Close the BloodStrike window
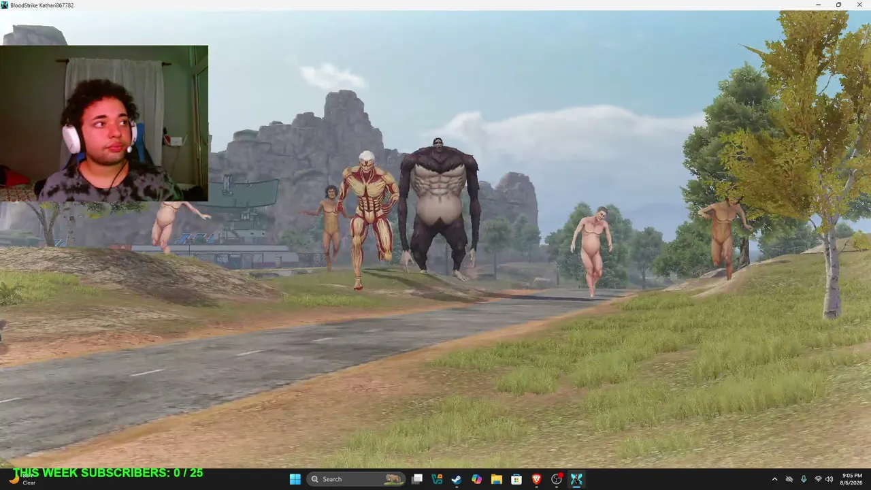871x490 pixels. pyautogui.click(x=859, y=5)
